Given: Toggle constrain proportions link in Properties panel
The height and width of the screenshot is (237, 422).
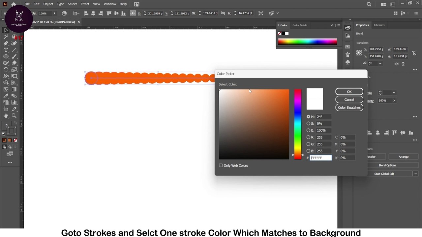Looking at the screenshot, I should click(414, 53).
